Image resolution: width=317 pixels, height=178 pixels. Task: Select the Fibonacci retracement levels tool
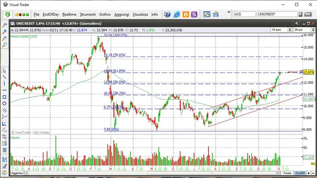tap(4, 137)
